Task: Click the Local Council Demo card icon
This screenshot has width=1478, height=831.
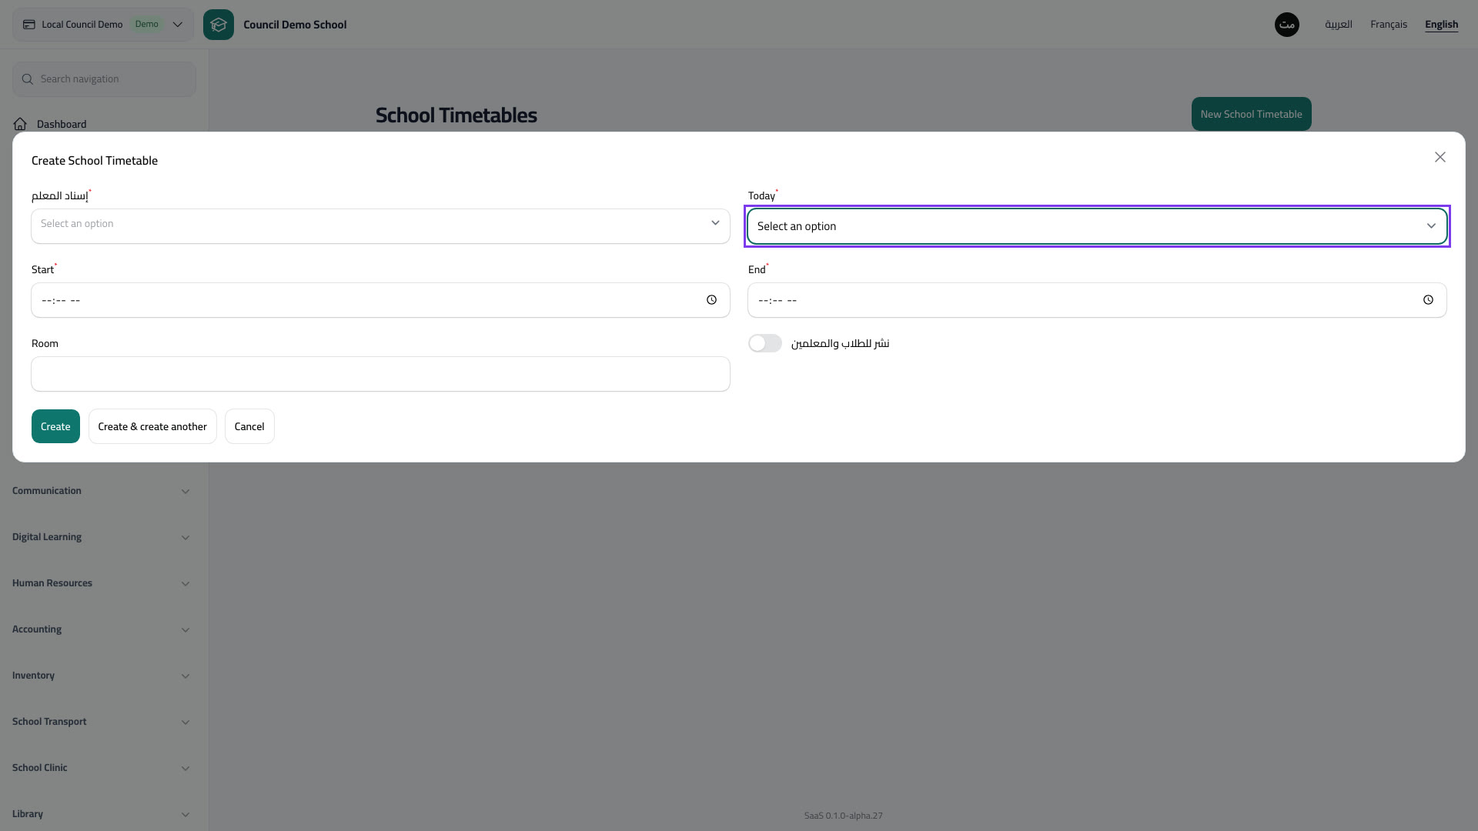Action: point(29,25)
